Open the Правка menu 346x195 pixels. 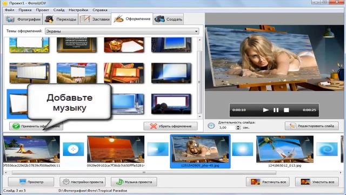pyautogui.click(x=25, y=10)
